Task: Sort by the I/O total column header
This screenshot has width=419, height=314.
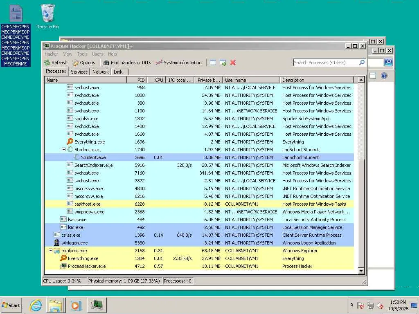Action: pyautogui.click(x=180, y=80)
